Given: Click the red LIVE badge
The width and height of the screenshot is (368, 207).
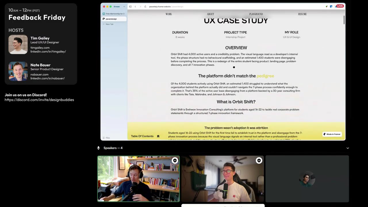Looking at the screenshot, I should click(x=340, y=6).
